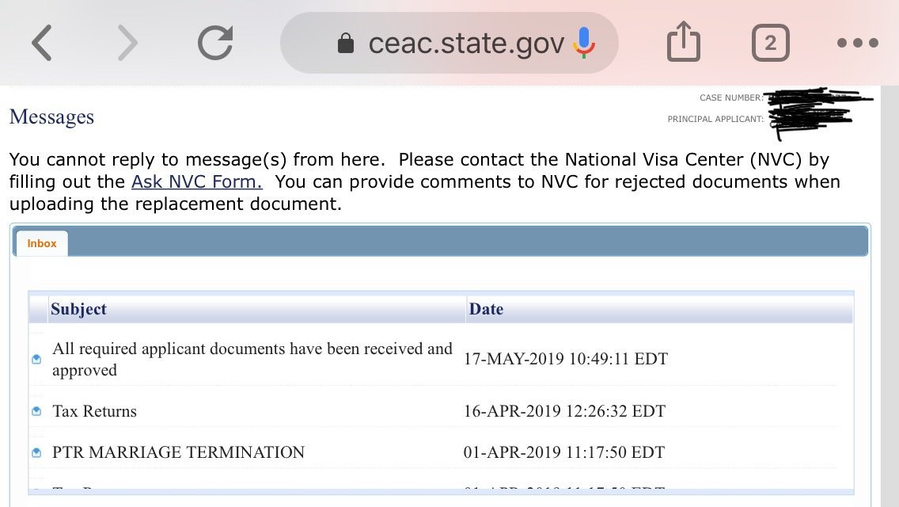
Task: Sort messages by Subject column header
Action: (x=78, y=309)
